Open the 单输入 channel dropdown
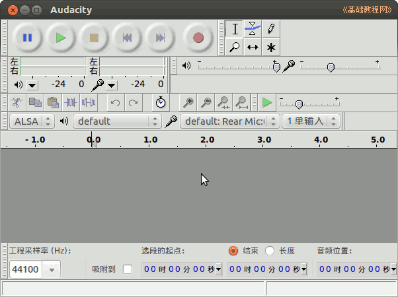Screen dimensions: 398x297 click(311, 121)
